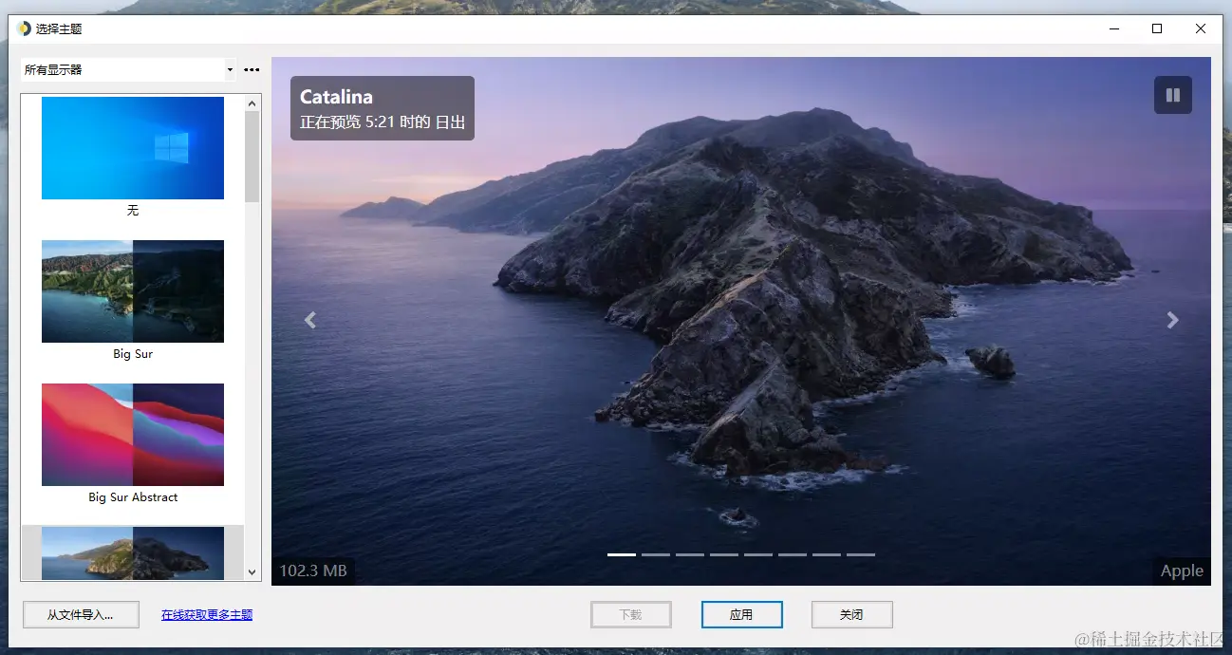
Task: Jump to the third preview slide indicator
Action: coord(690,554)
